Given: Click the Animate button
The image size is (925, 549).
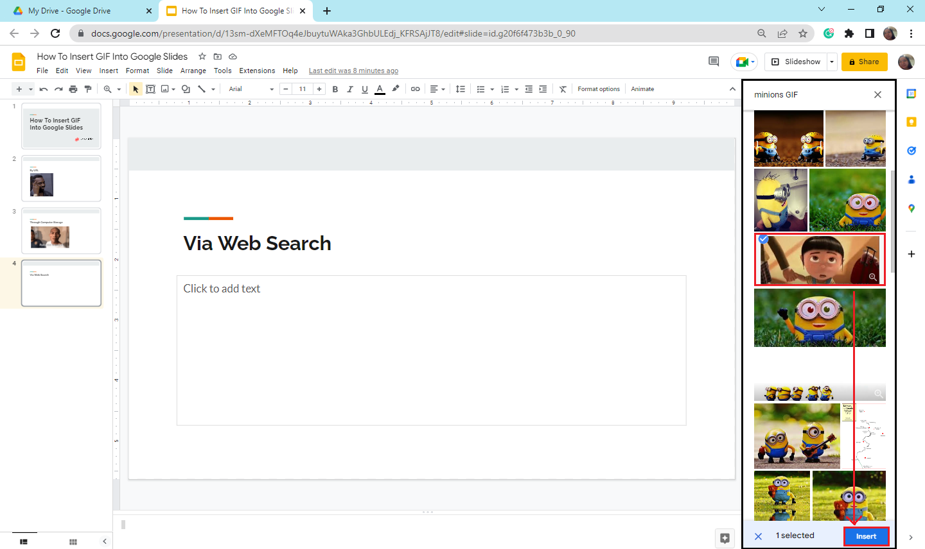Looking at the screenshot, I should pos(642,89).
